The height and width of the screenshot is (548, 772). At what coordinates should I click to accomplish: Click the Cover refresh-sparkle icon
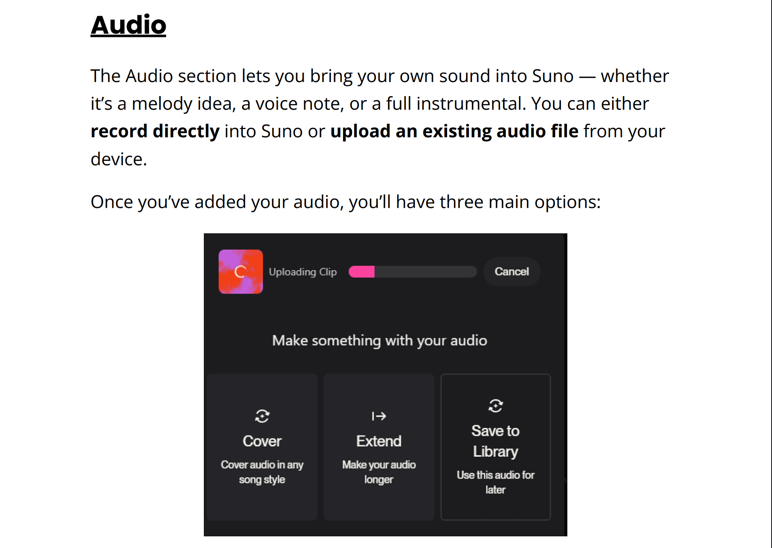tap(262, 416)
